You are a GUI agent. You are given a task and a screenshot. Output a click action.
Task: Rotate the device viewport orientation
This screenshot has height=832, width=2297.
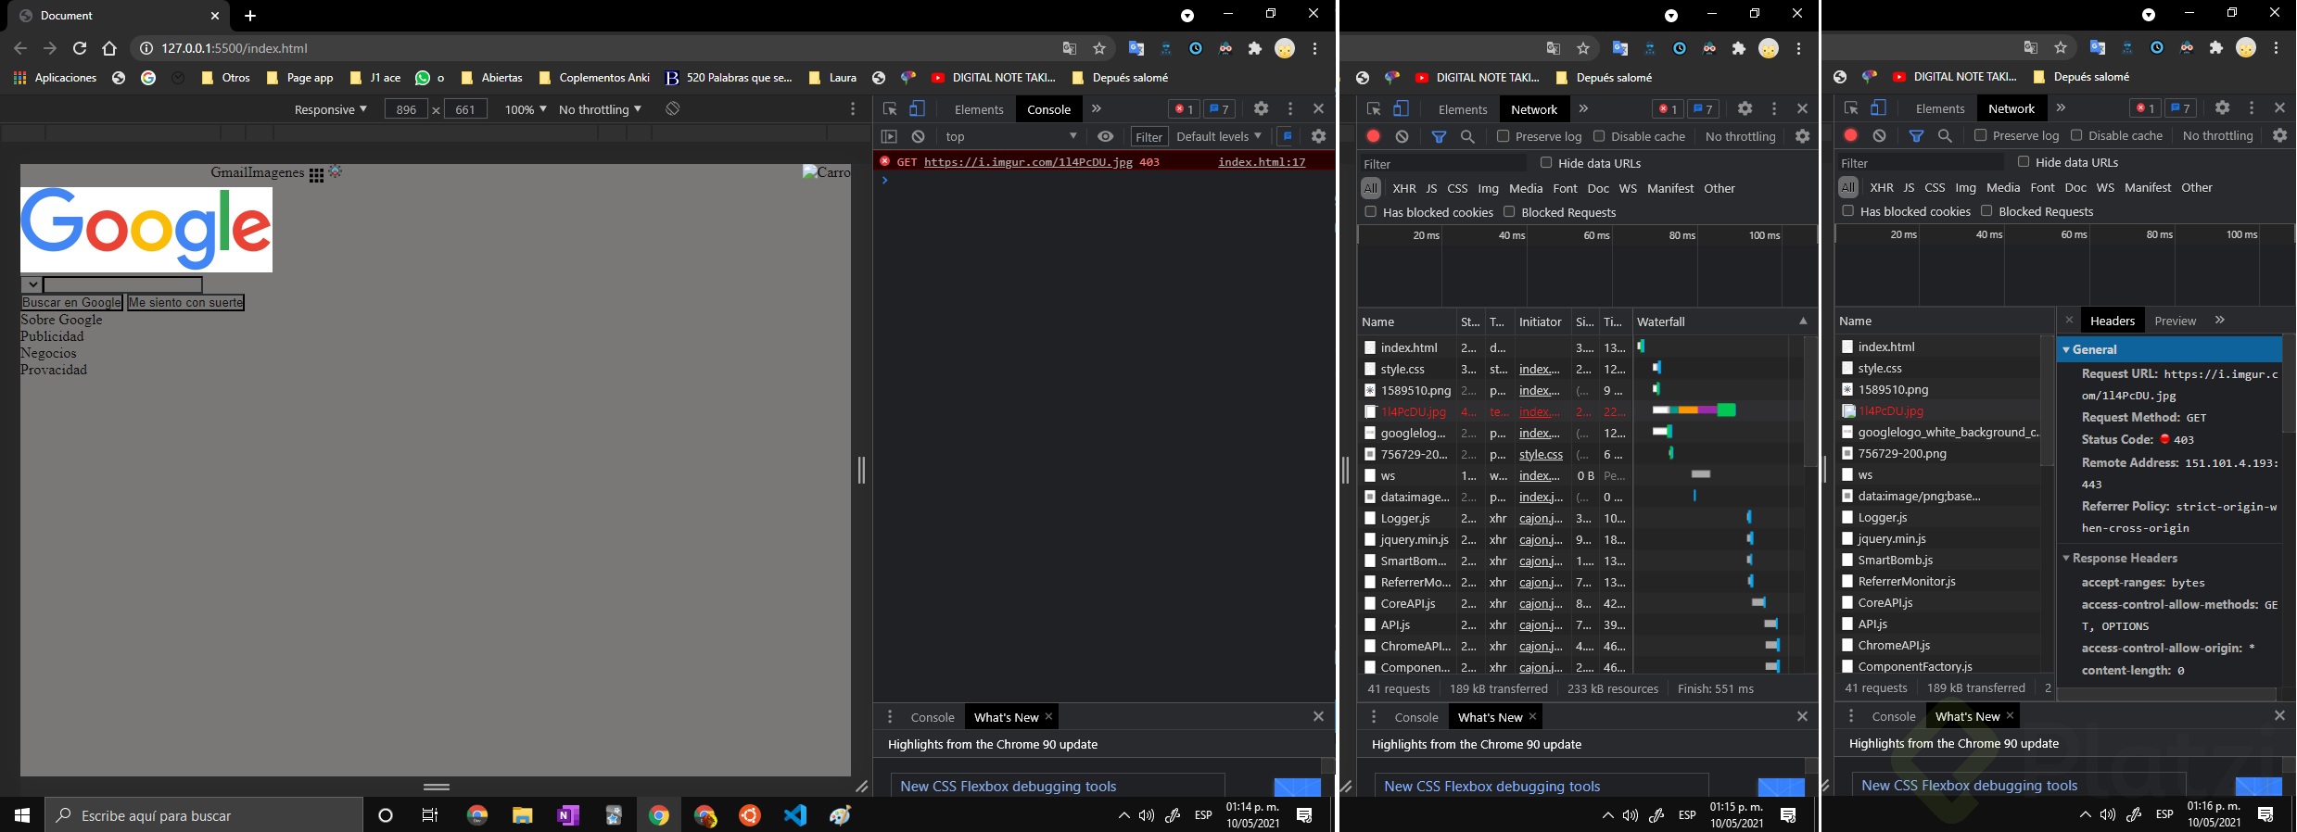(x=673, y=108)
